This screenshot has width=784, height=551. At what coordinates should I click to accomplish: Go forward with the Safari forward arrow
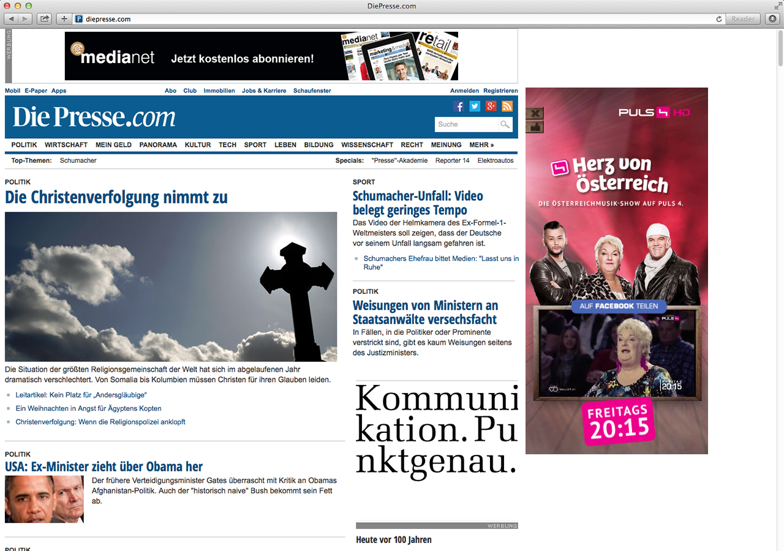(x=25, y=19)
